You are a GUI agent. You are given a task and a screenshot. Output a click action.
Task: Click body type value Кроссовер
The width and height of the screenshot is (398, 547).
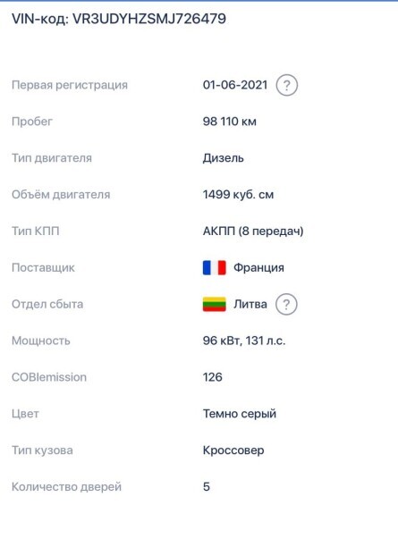tap(233, 450)
